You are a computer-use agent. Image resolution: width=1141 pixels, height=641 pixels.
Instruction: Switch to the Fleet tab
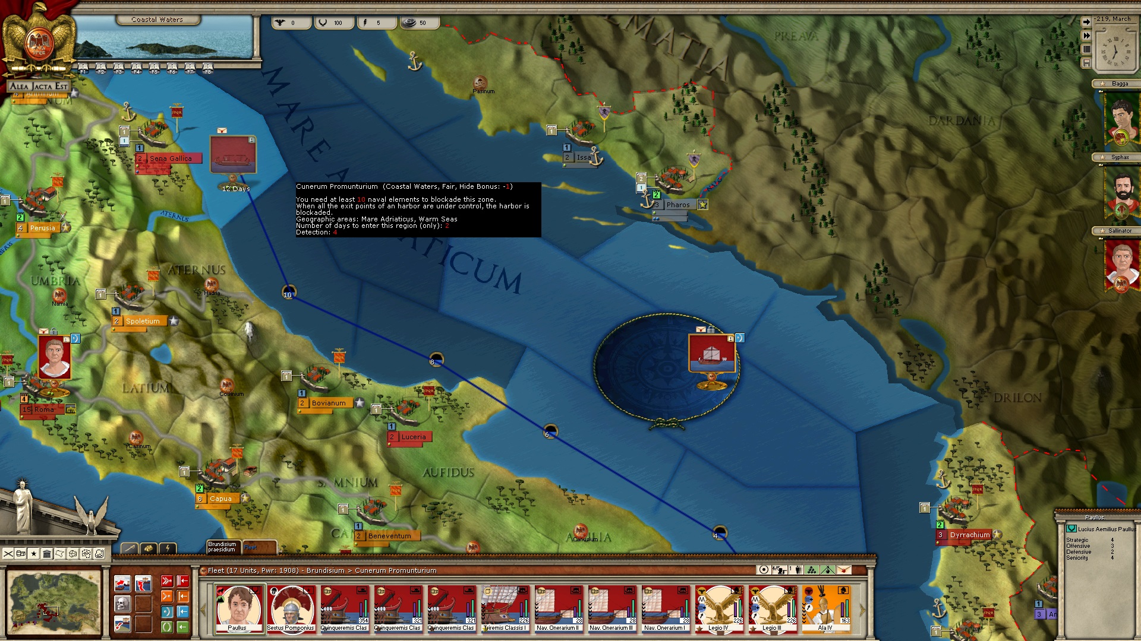point(259,547)
